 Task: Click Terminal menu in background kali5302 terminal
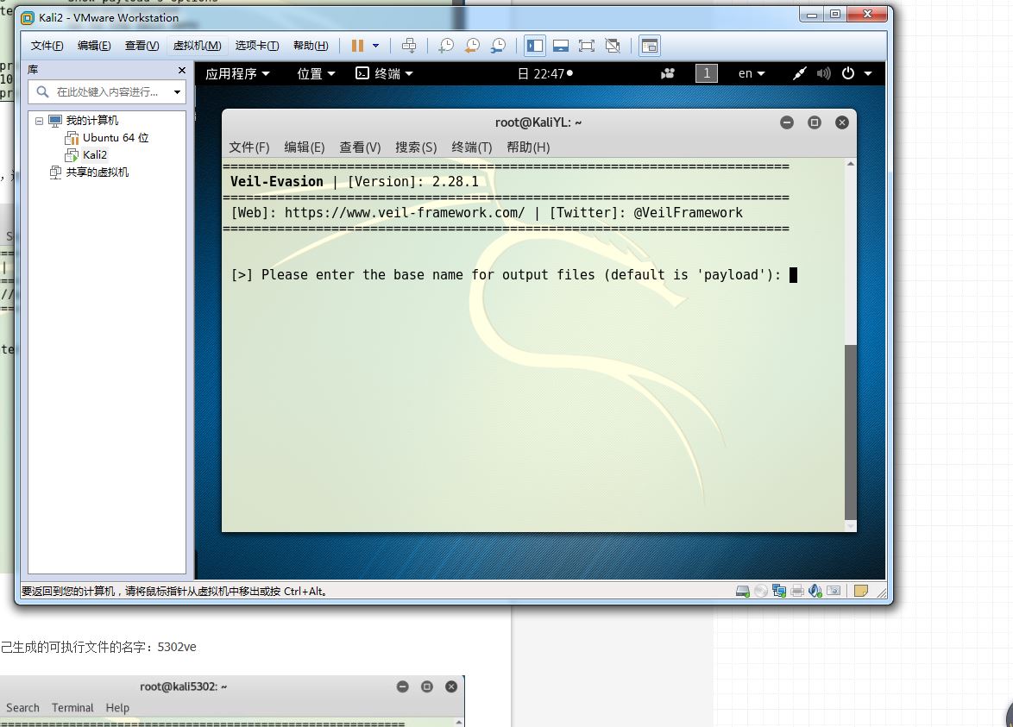coord(72,708)
